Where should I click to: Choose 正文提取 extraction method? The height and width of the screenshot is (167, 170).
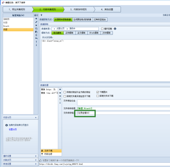pyautogui.click(x=81, y=33)
